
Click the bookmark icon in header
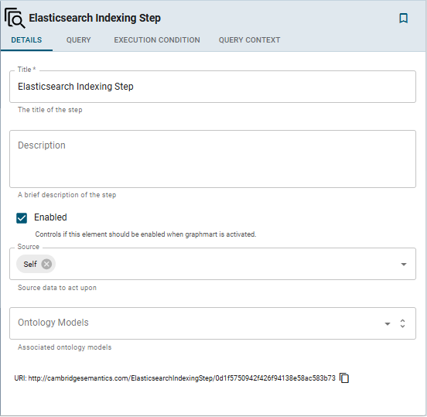(x=403, y=19)
